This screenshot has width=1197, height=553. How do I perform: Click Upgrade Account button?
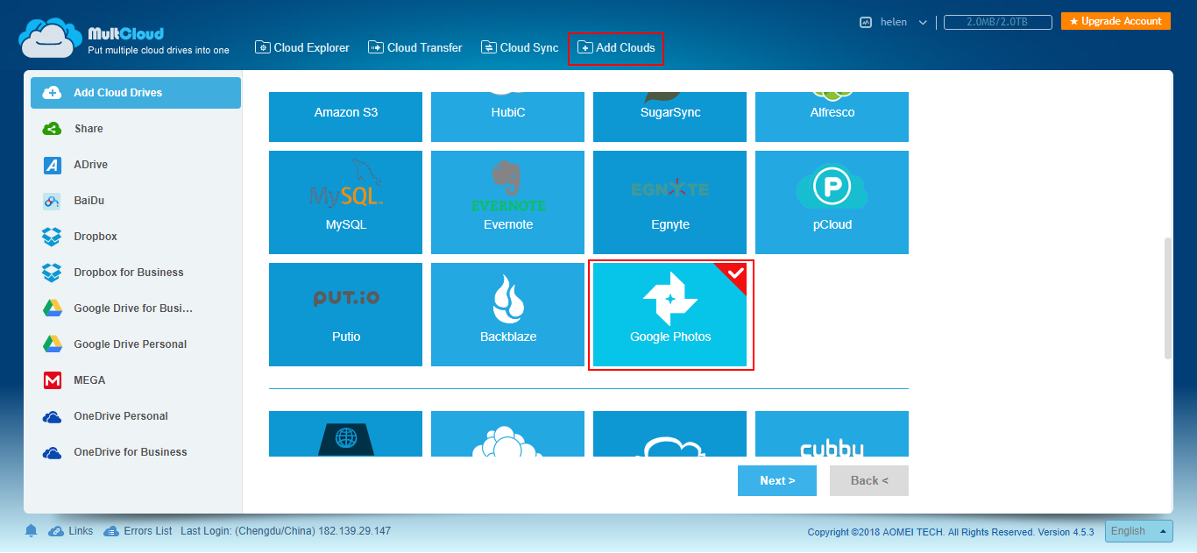(1116, 21)
